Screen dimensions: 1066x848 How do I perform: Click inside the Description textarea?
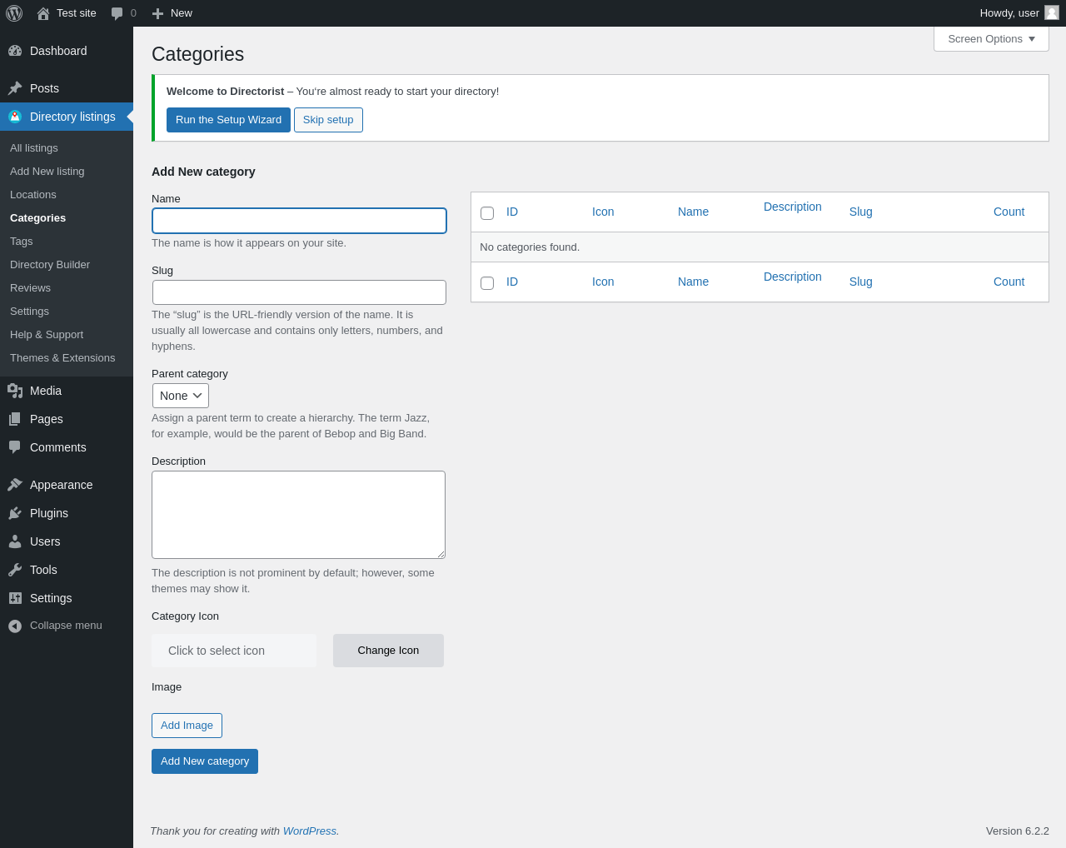tap(298, 515)
